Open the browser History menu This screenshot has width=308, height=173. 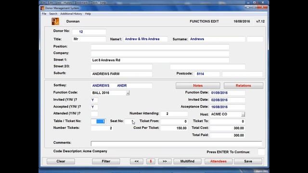(x=68, y=3)
